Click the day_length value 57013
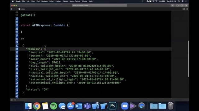 pos(56,63)
